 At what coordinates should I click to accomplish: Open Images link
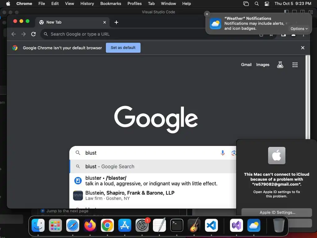coord(263,64)
